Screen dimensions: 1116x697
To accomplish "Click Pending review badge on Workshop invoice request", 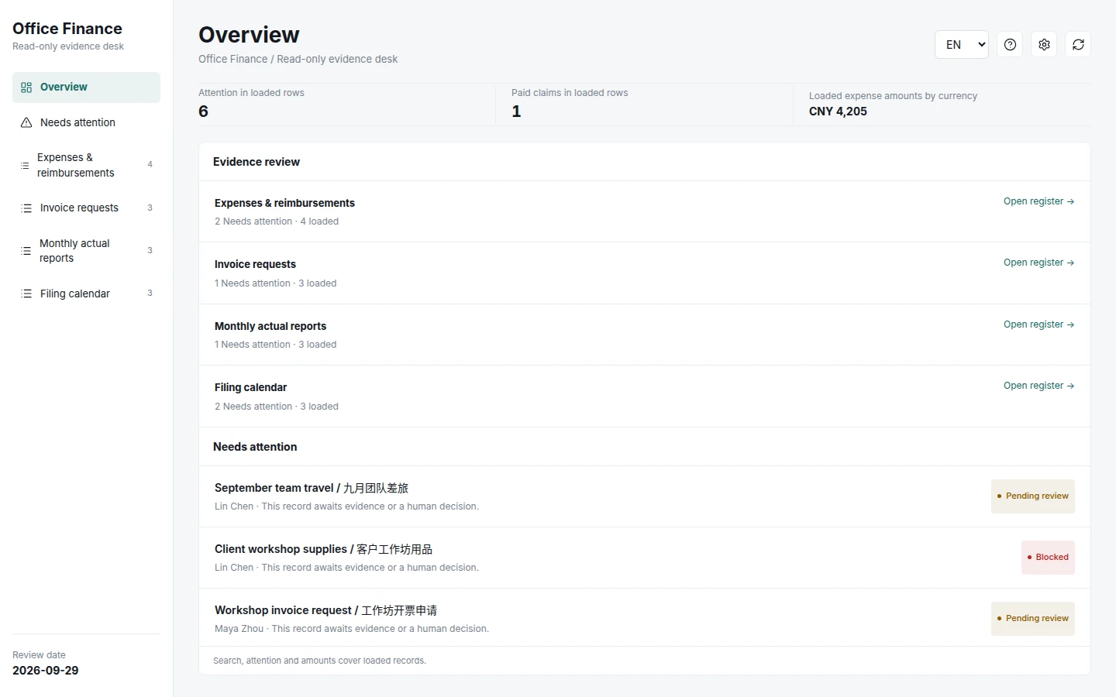I will coord(1033,619).
